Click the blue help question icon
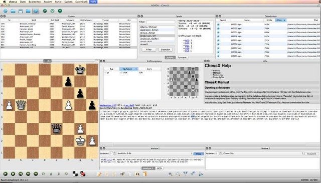Image resolution: width=321 pixels, height=183 pixels. [36, 11]
